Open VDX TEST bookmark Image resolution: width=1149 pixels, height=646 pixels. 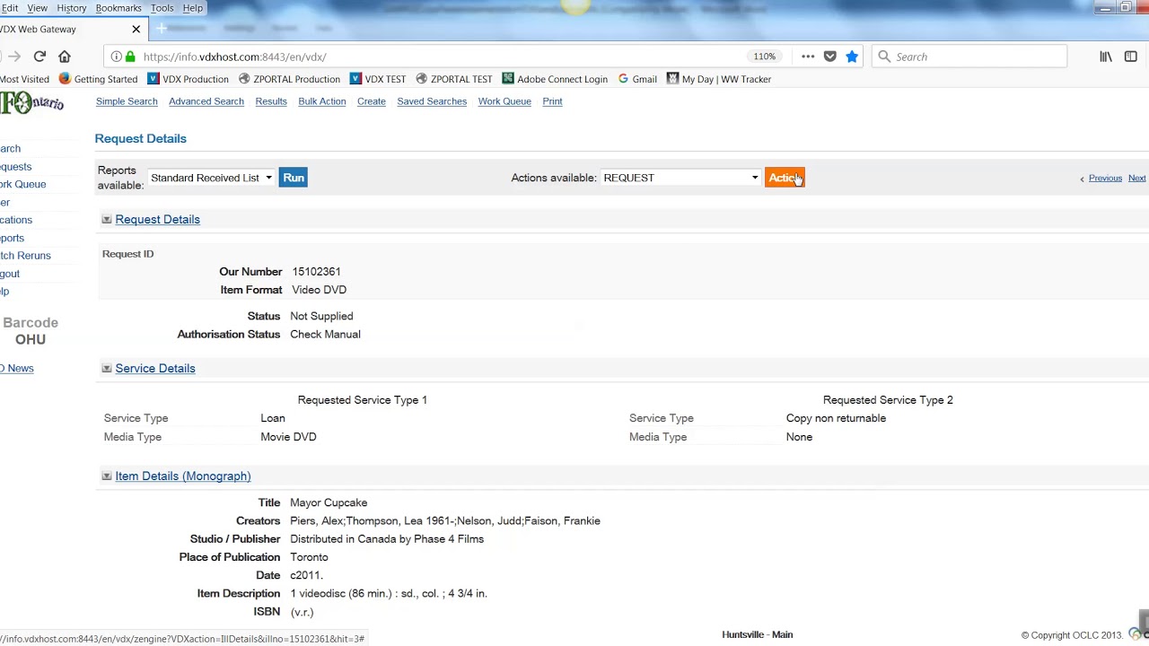pos(378,79)
